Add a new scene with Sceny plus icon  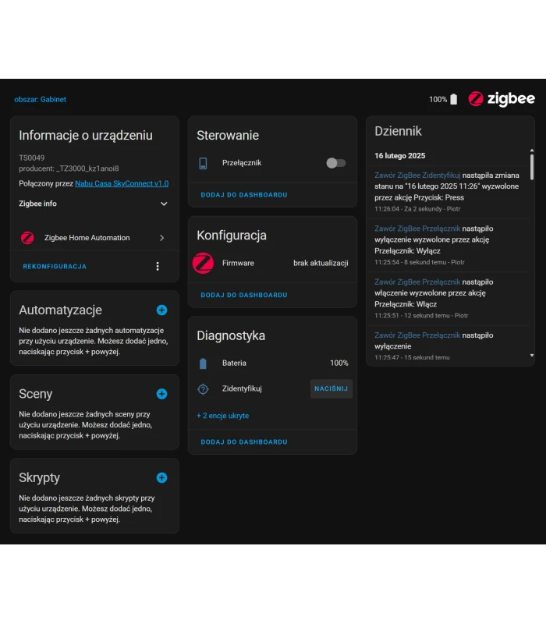[161, 394]
